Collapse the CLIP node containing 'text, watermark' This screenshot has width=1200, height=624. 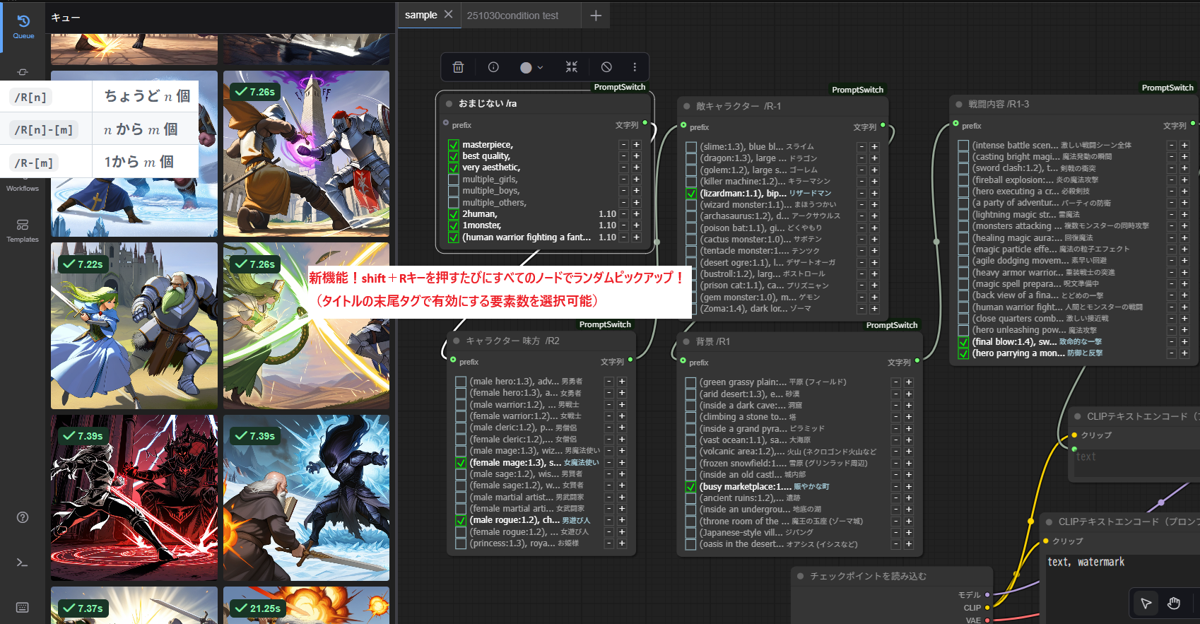[1049, 522]
